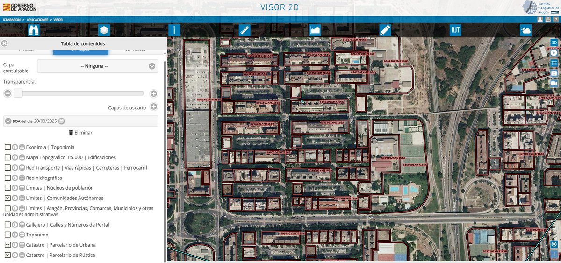561x263 pixels.
Task: Click the video recording button
Action: coord(554,83)
